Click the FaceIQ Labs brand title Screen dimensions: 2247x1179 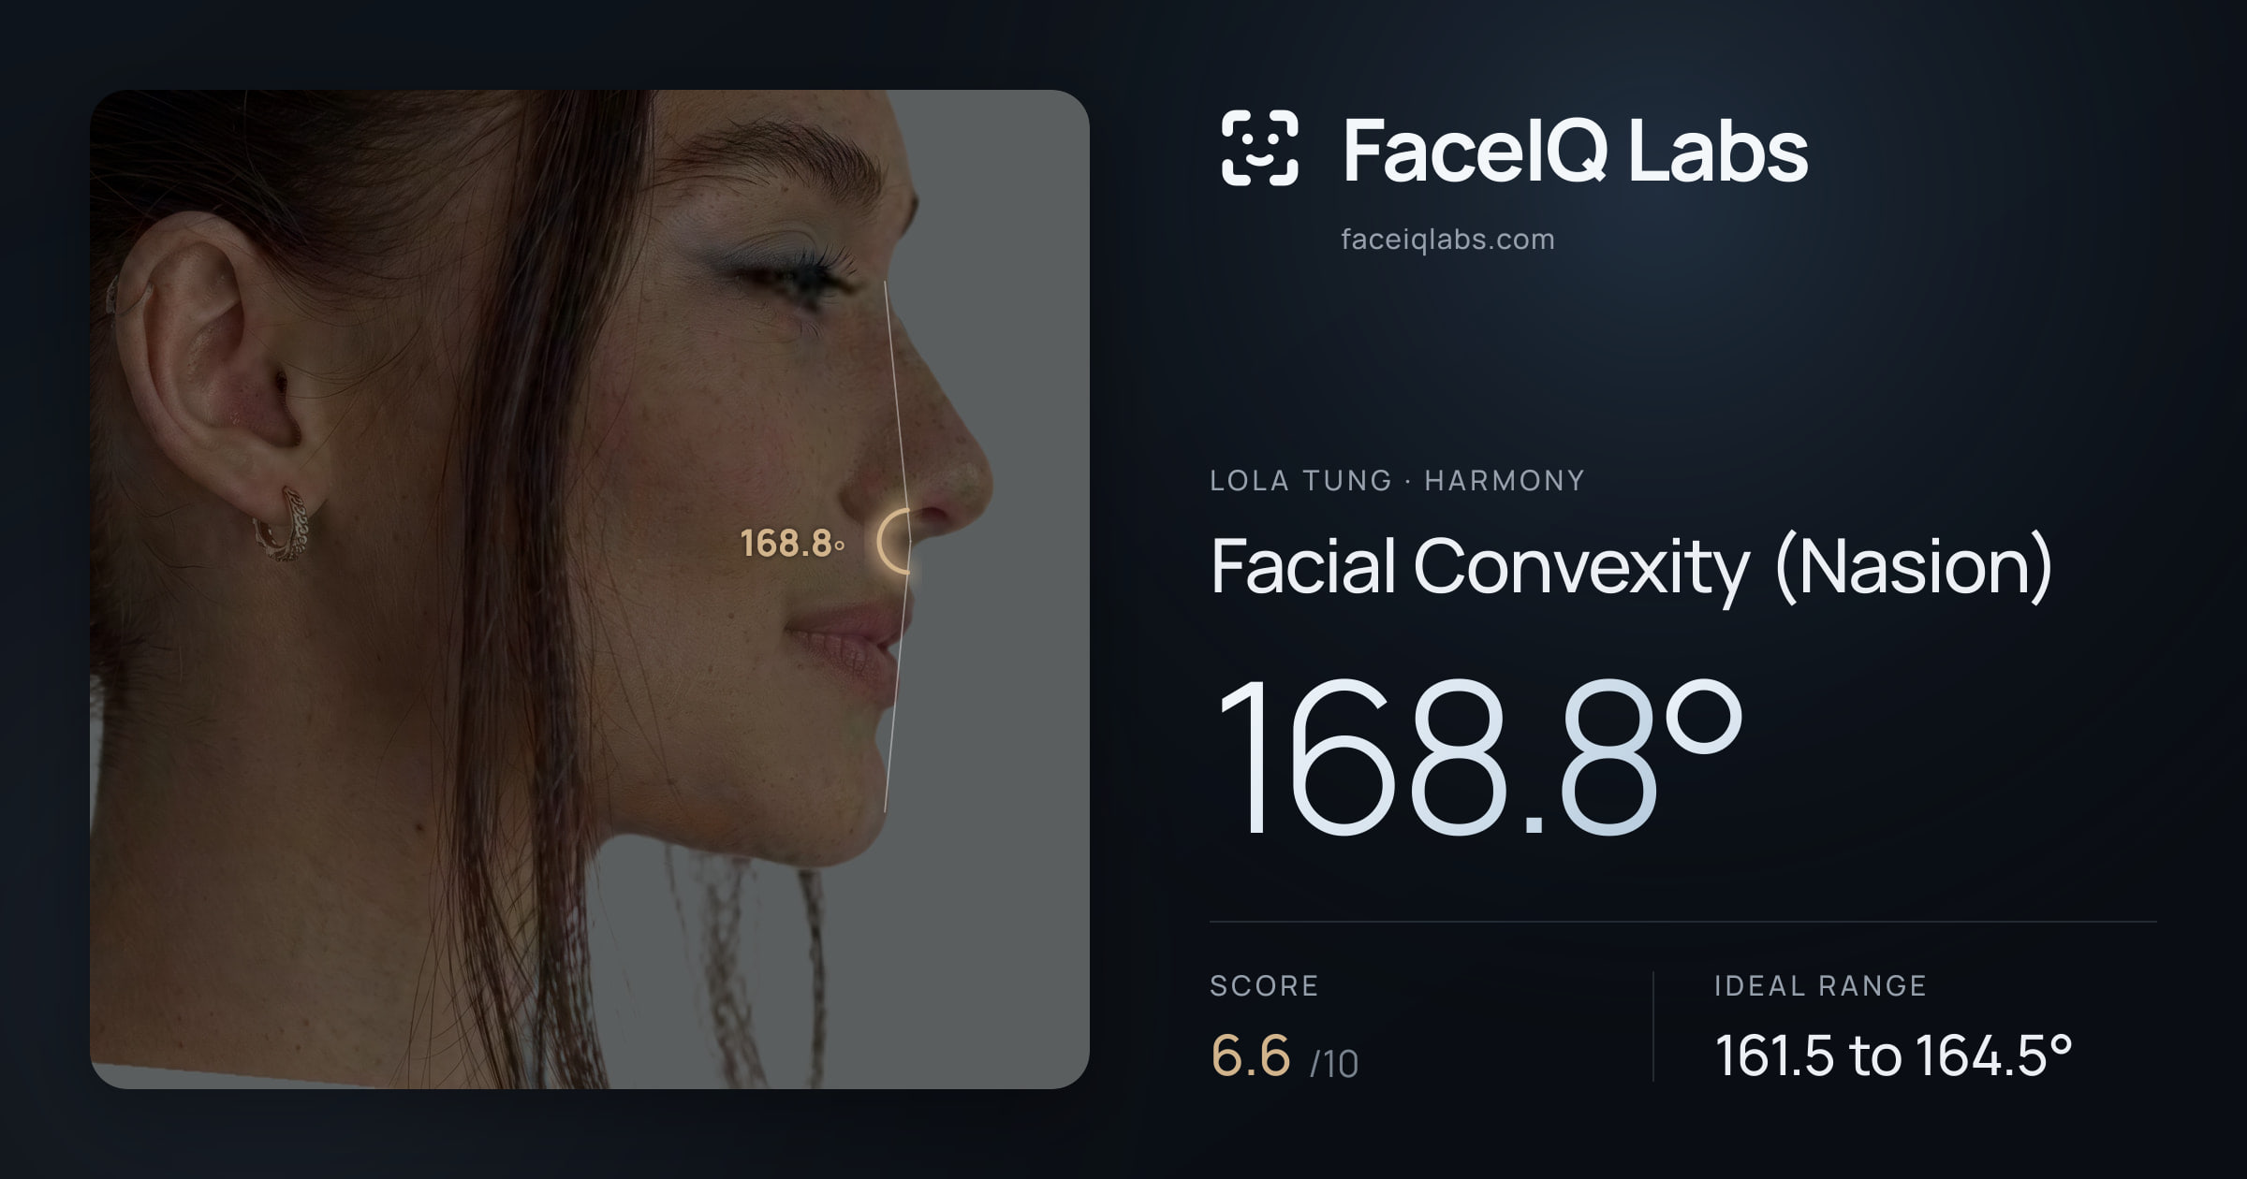pyautogui.click(x=1575, y=150)
